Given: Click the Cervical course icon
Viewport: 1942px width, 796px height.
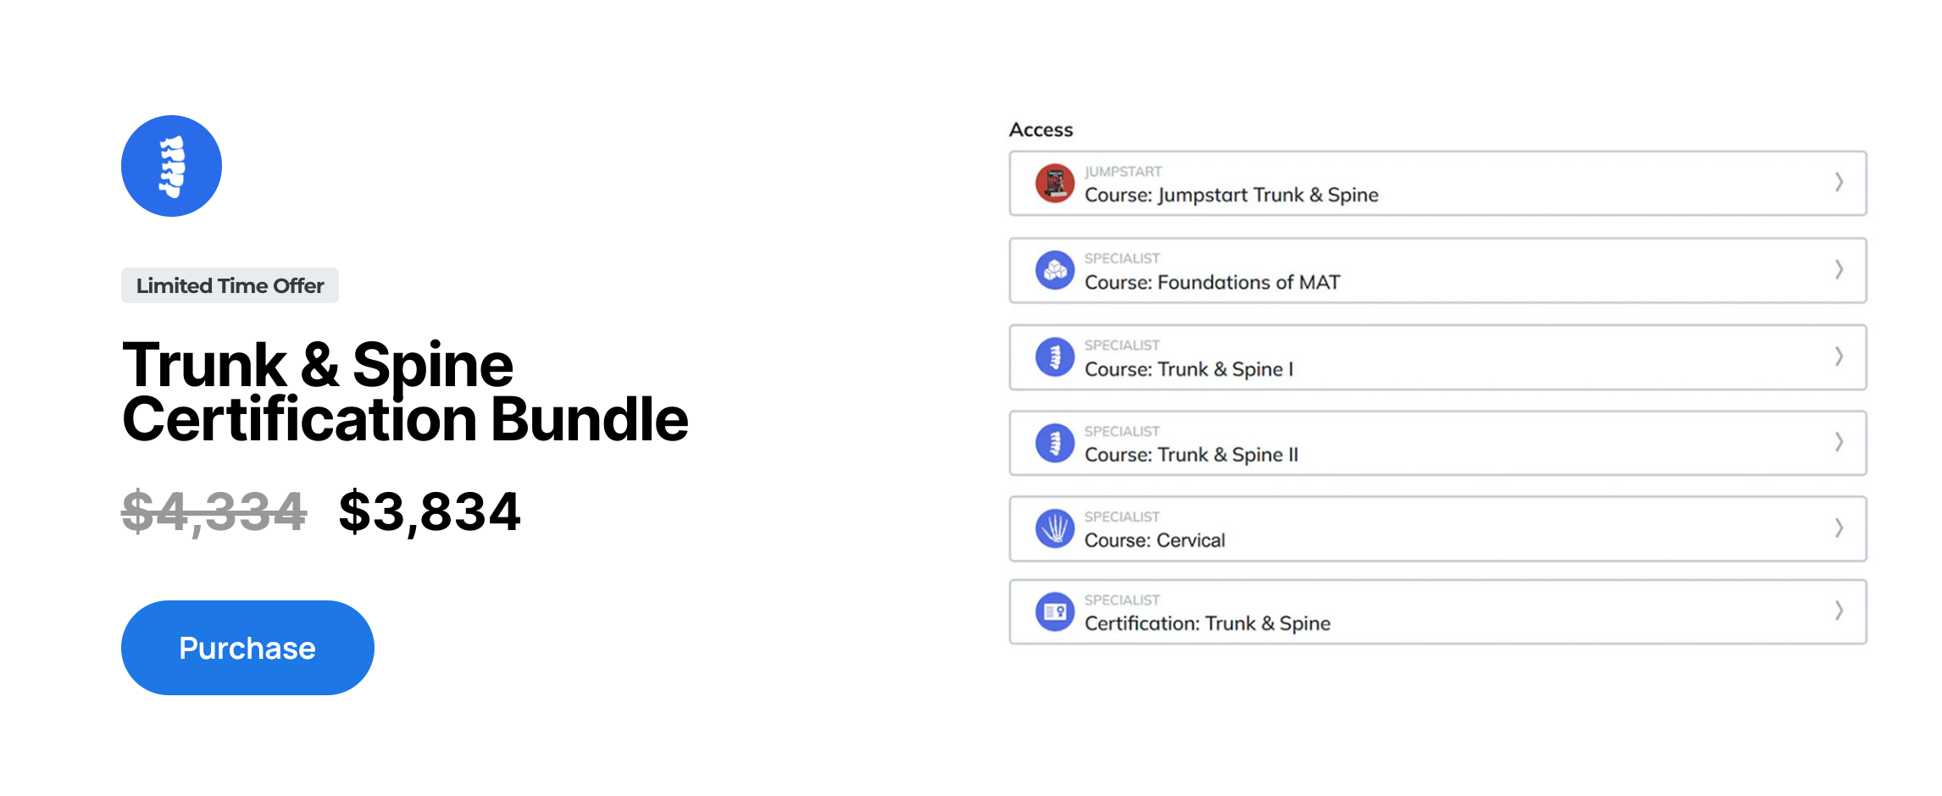Looking at the screenshot, I should pos(1055,528).
